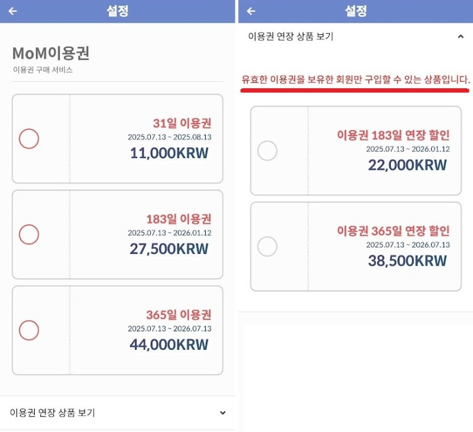Viewport: 473px width, 432px height.
Task: Tap the red warning text about 유효한 이용권
Action: (x=355, y=78)
